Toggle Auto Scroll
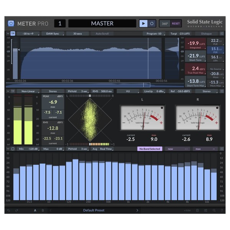230x230 pixels. (102, 34)
